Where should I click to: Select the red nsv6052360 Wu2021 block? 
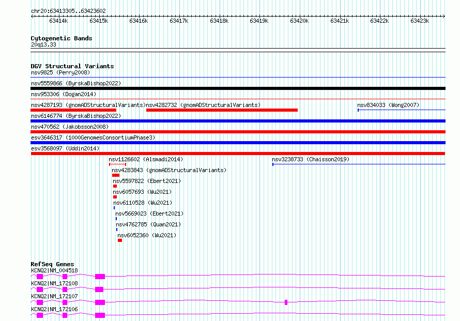pos(120,240)
